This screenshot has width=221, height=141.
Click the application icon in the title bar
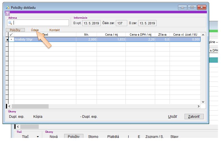coord(7,7)
